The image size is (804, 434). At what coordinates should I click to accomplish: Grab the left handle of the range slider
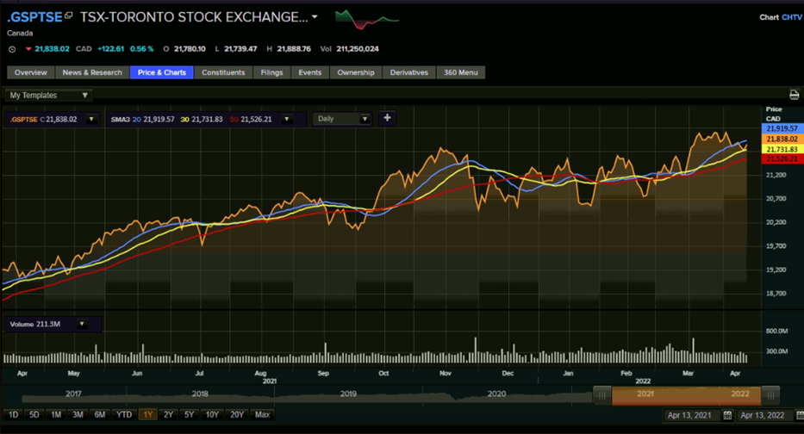(x=602, y=395)
